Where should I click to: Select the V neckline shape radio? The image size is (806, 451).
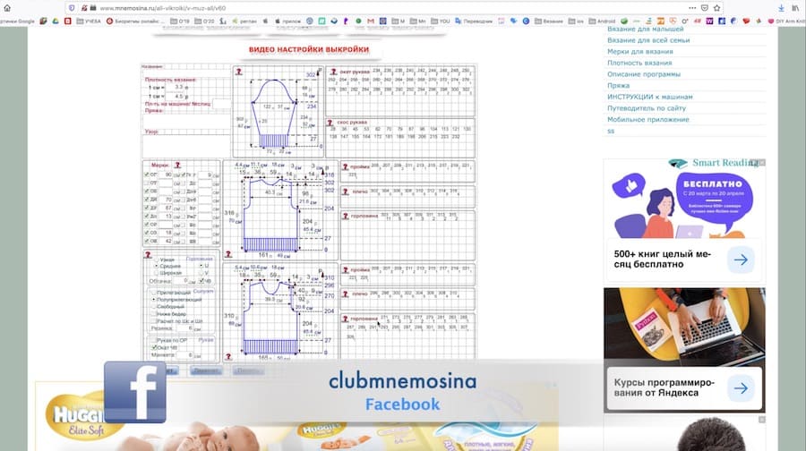[201, 273]
